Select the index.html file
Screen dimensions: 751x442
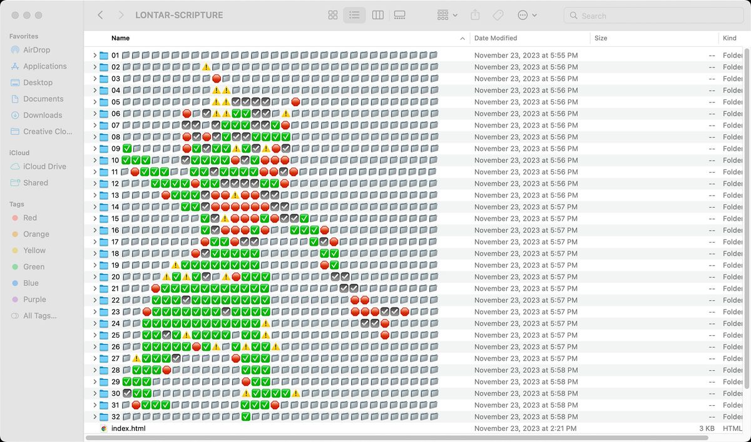point(128,428)
